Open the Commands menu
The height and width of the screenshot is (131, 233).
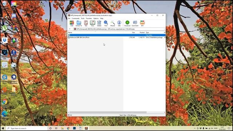click(75, 19)
